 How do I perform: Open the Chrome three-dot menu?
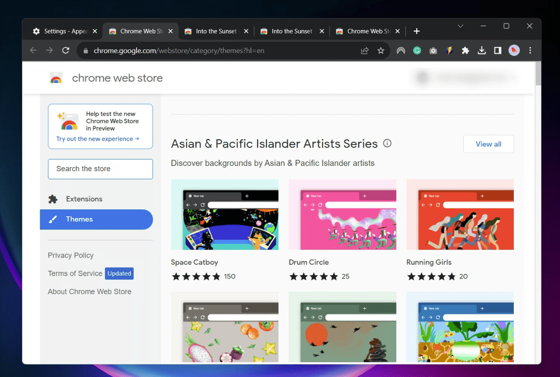pos(530,50)
